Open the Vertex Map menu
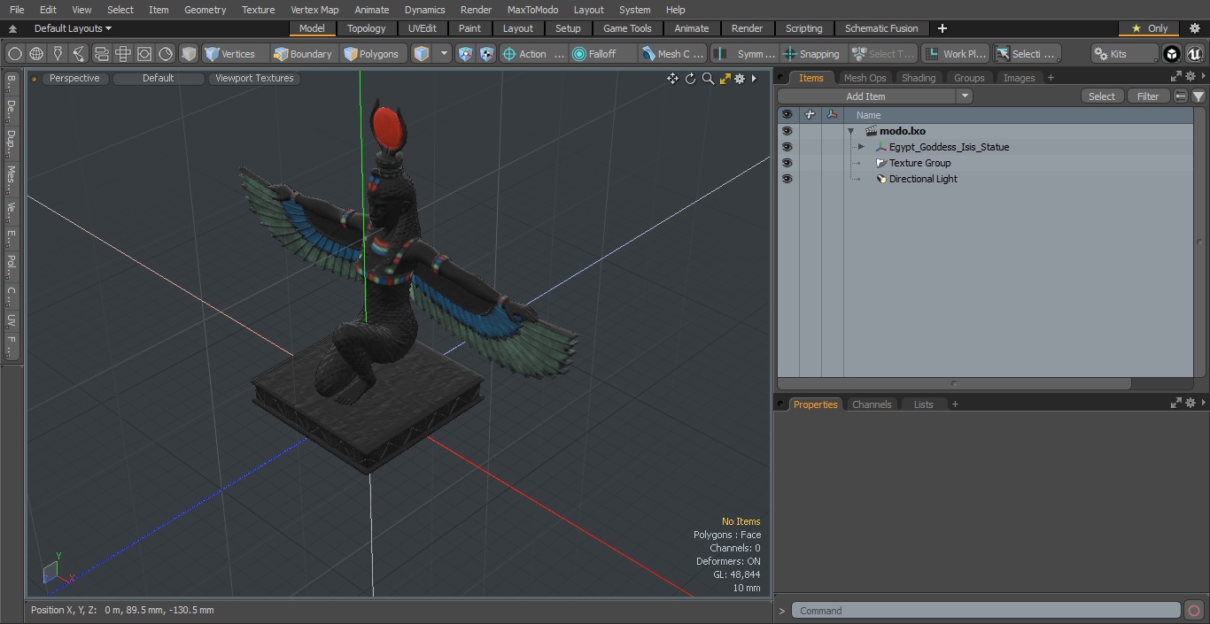The width and height of the screenshot is (1210, 624). click(314, 10)
